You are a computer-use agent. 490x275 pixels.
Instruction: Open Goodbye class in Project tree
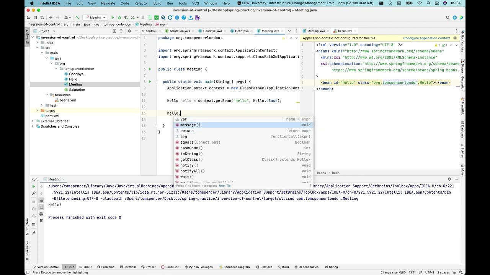(76, 74)
